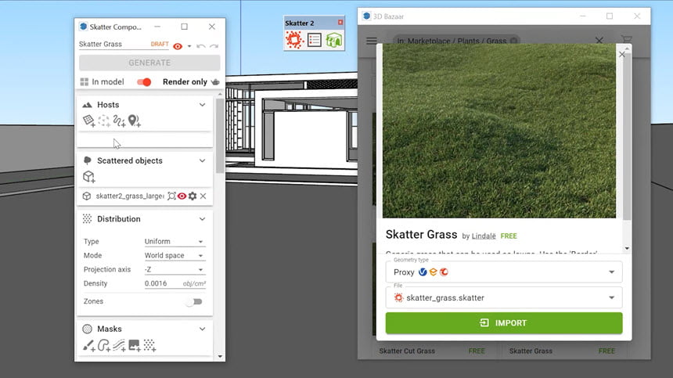Add point pin host icon
This screenshot has height=378, width=673.
click(135, 121)
